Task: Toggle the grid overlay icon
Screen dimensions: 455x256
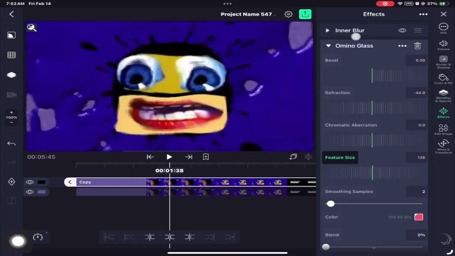Action: point(11,55)
